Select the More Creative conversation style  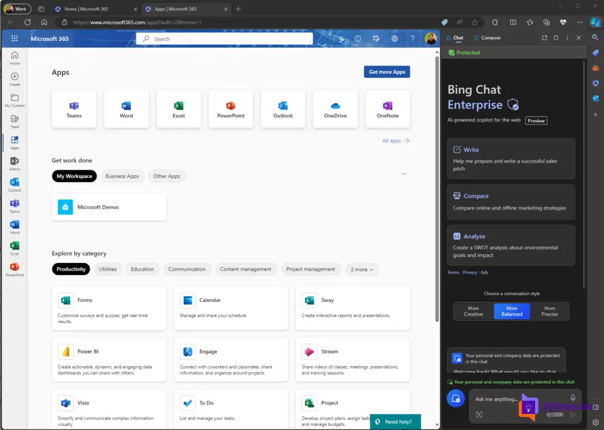(473, 311)
